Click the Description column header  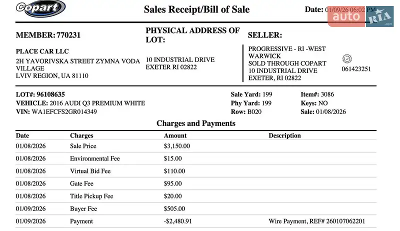click(x=284, y=135)
